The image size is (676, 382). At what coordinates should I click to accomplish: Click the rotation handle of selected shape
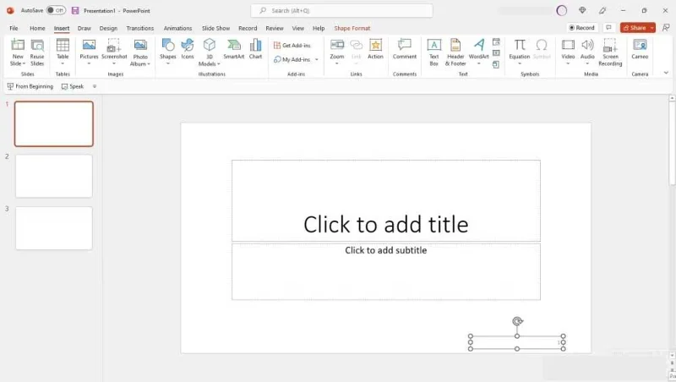click(517, 321)
